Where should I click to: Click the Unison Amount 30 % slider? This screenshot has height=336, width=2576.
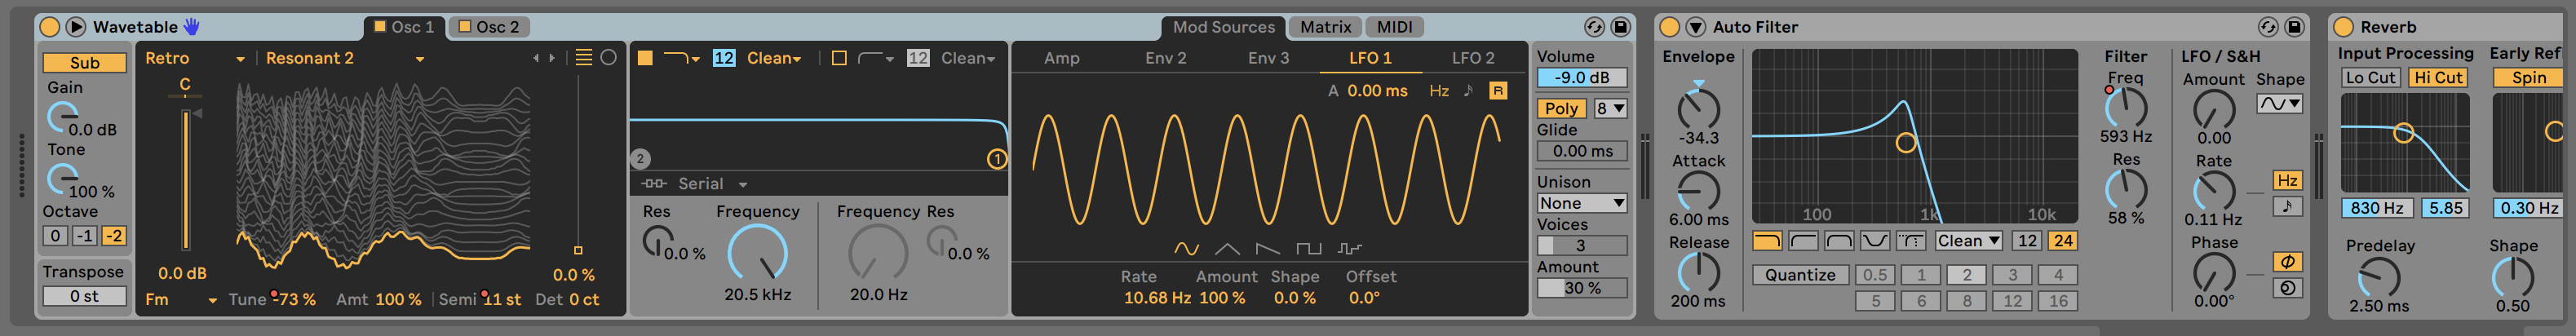click(1582, 288)
